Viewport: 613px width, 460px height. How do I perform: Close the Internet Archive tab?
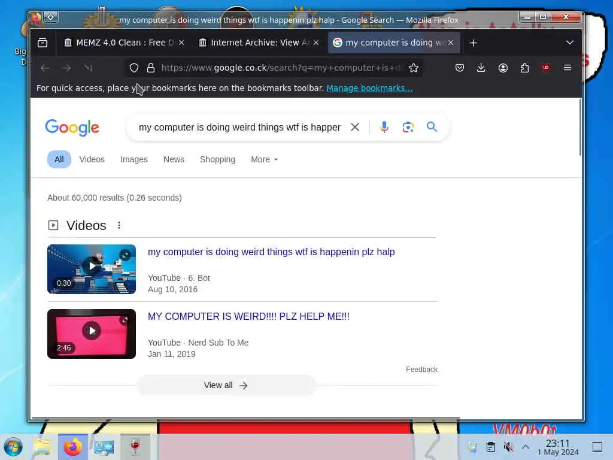pyautogui.click(x=316, y=43)
